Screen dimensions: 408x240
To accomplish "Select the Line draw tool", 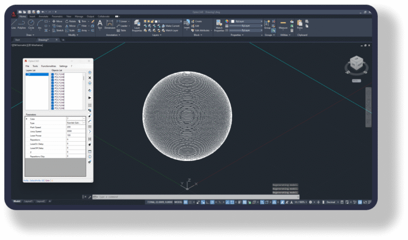I will click(13, 24).
